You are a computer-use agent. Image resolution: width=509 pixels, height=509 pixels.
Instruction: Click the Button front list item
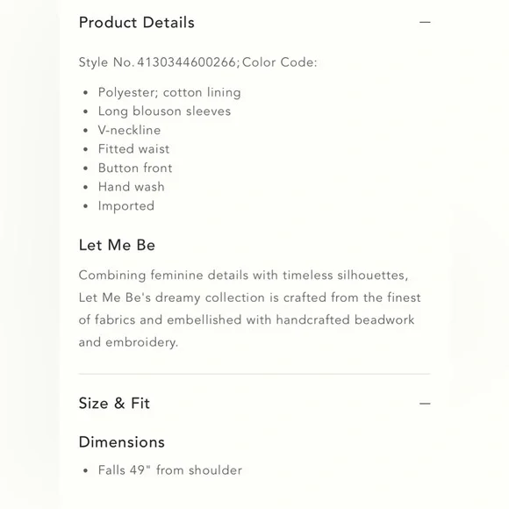(x=135, y=168)
